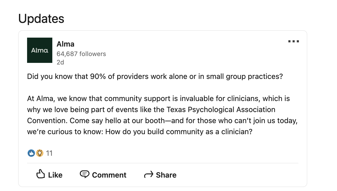Open the three-dot post options menu
This screenshot has height=191, width=337.
tap(293, 41)
